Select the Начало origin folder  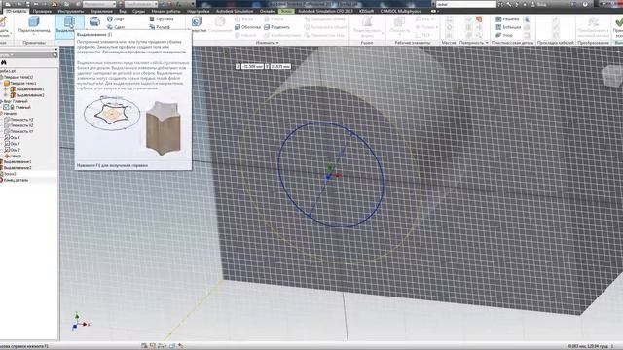[10, 114]
